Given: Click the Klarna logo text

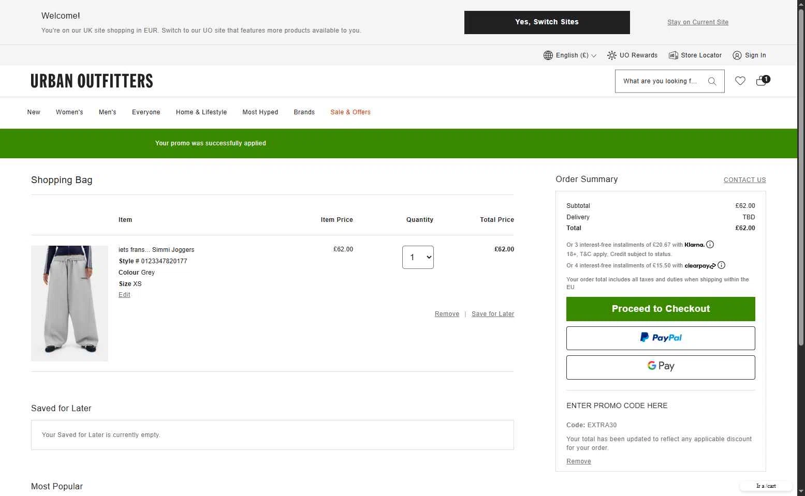Looking at the screenshot, I should (x=694, y=245).
